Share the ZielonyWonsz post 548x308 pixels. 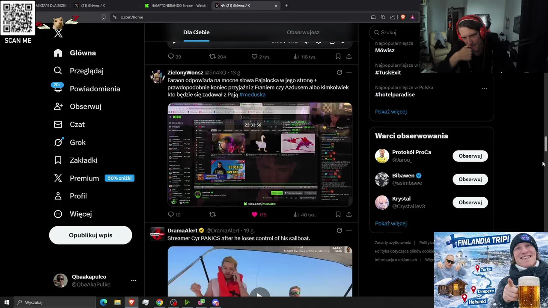[349, 214]
